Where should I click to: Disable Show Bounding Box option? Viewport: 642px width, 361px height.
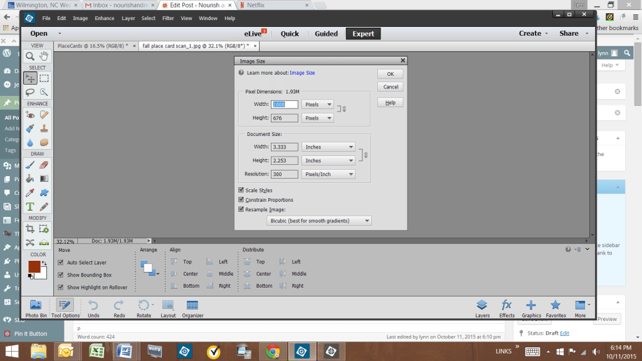(x=60, y=275)
